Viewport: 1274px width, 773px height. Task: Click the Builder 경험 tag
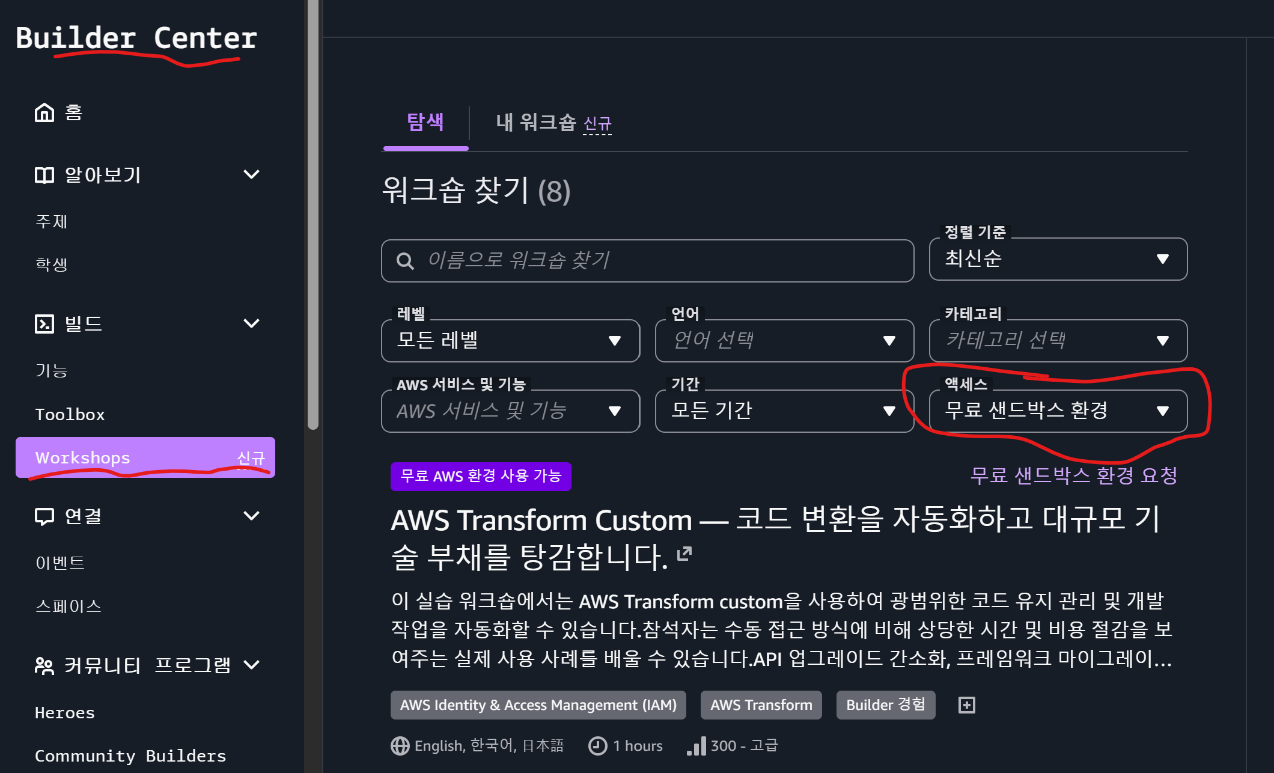[x=886, y=705]
